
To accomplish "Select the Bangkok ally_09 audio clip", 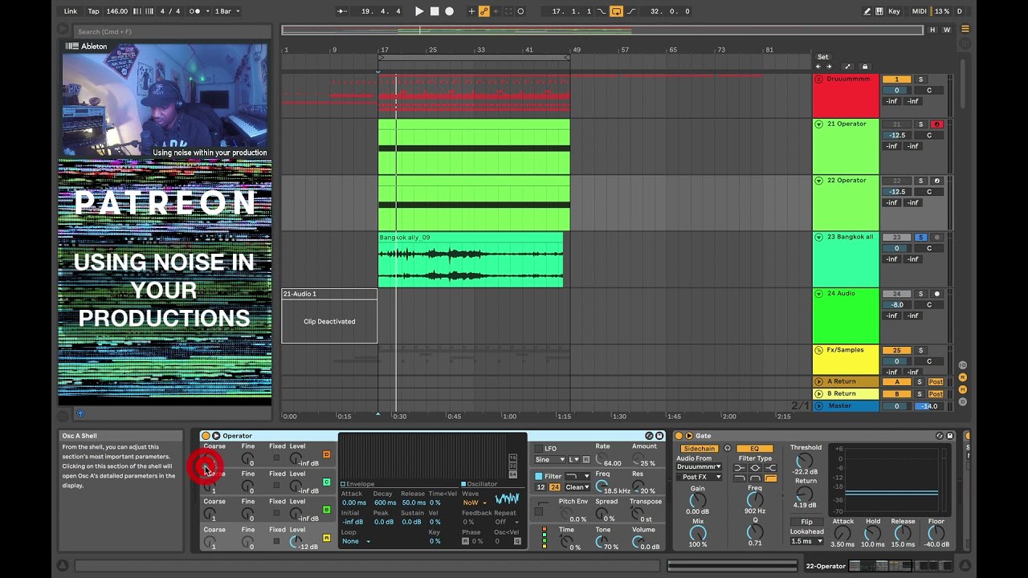I will coord(471,259).
